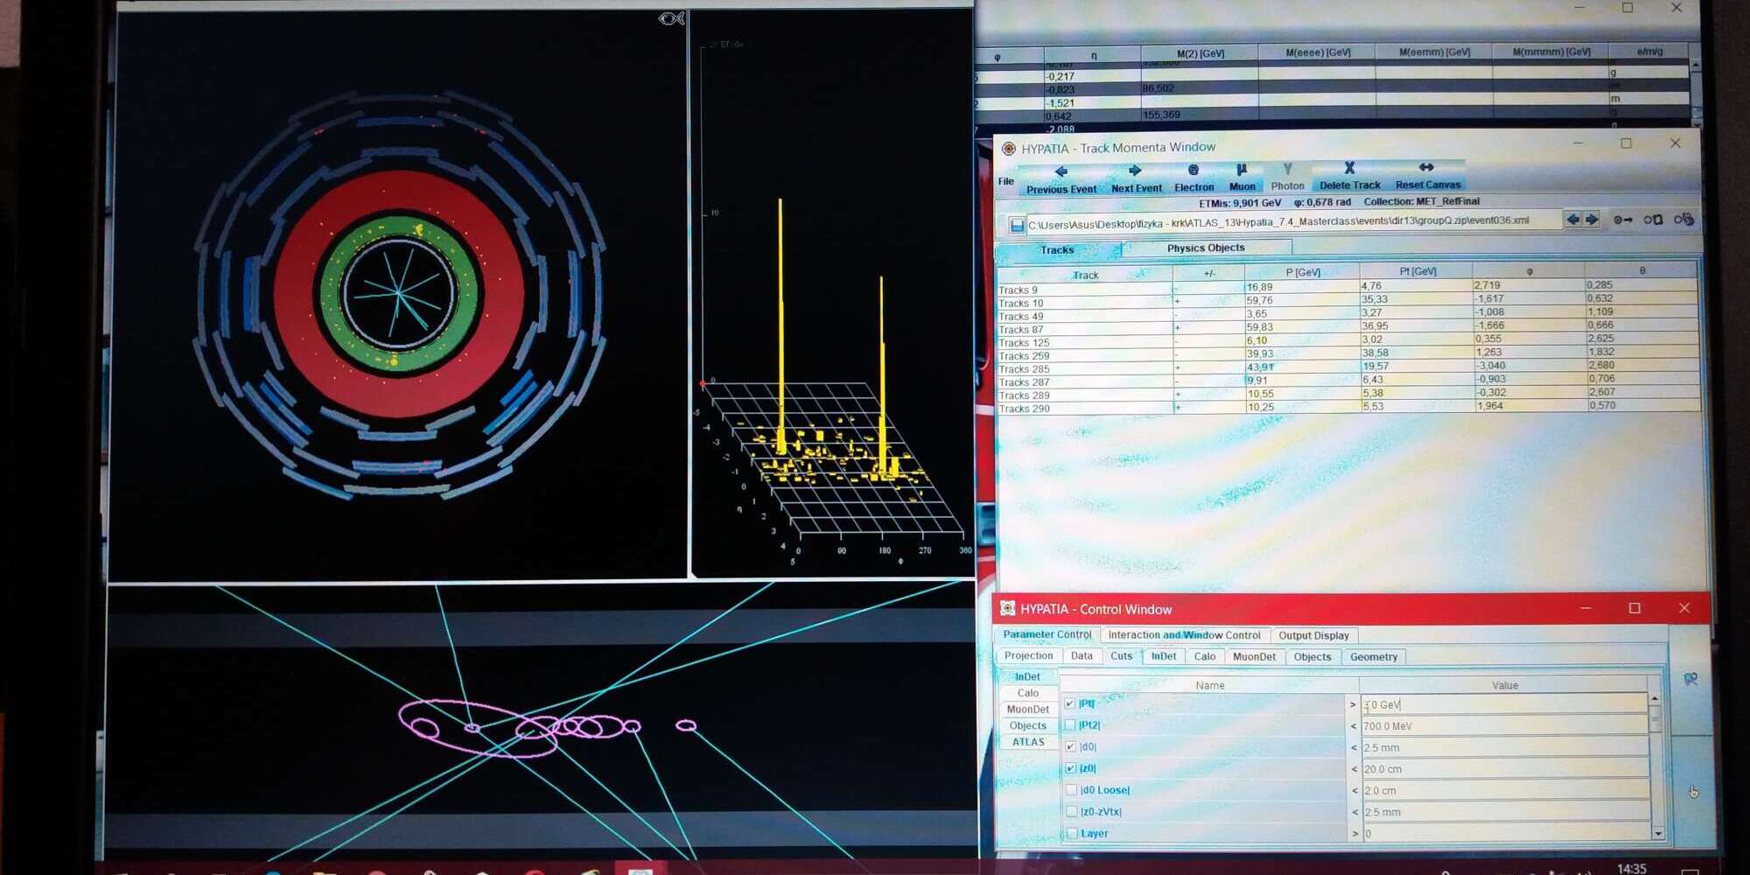Click the save disk icon beside file path

click(x=1017, y=225)
